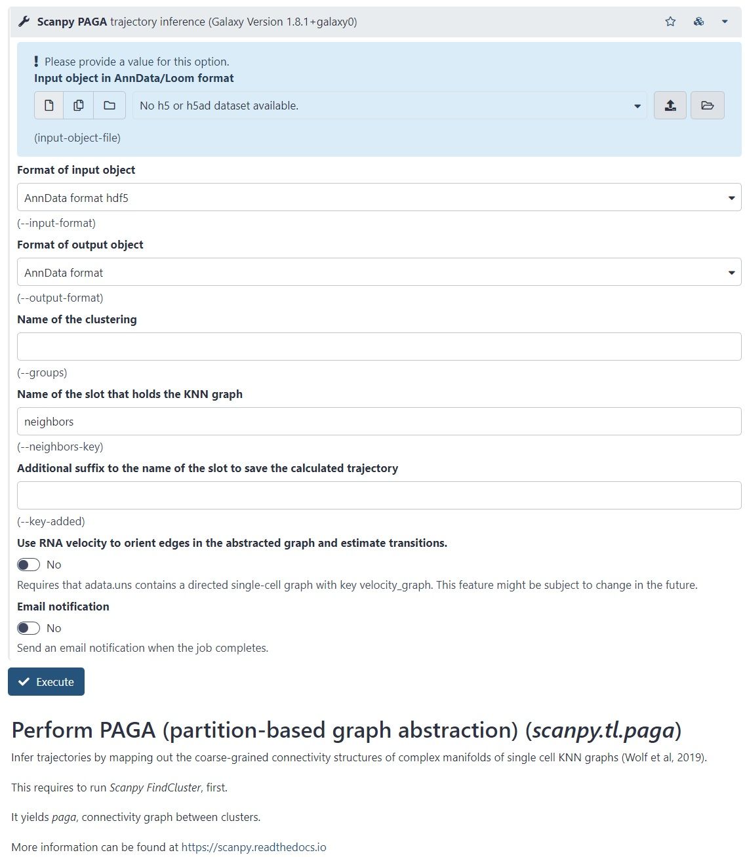Expand tool options caret in header
Image resolution: width=745 pixels, height=857 pixels.
tap(725, 22)
